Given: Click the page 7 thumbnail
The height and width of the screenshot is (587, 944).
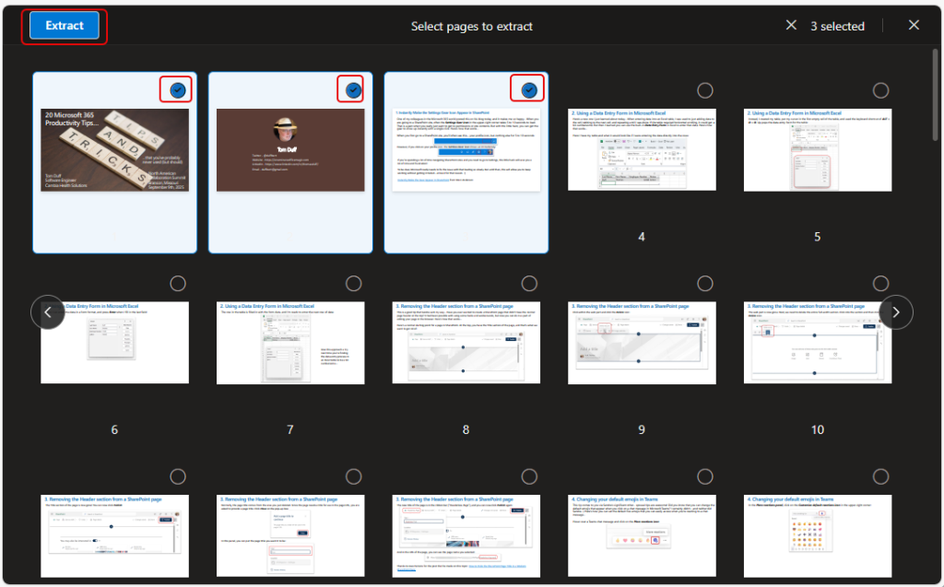Looking at the screenshot, I should point(290,343).
